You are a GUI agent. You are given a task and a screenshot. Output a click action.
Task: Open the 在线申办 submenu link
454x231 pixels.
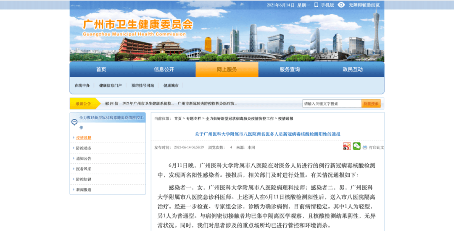[82, 86]
